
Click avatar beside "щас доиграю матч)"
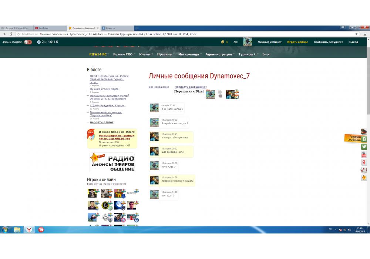pos(154,151)
